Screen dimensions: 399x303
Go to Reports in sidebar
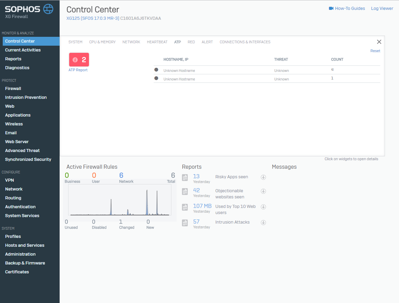coord(13,59)
